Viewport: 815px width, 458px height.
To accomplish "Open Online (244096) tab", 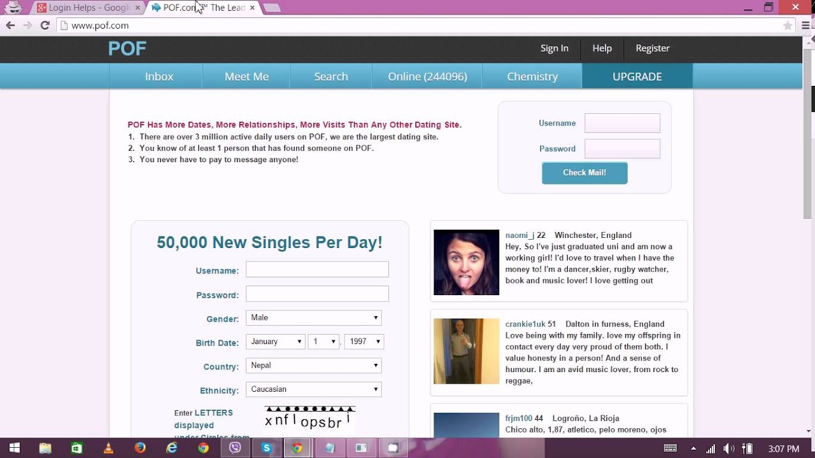I will click(427, 76).
